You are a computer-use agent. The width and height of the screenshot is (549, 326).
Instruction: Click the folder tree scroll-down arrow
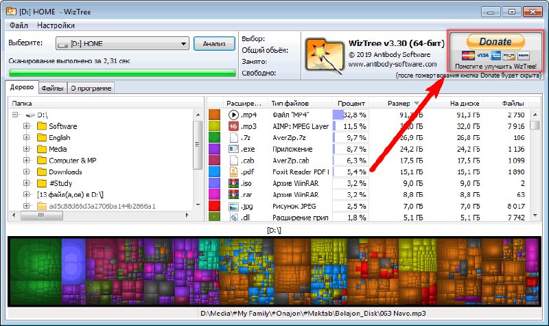[x=198, y=205]
